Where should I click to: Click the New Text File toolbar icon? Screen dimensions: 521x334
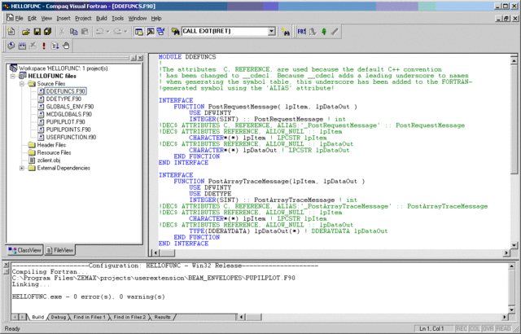[x=11, y=32]
